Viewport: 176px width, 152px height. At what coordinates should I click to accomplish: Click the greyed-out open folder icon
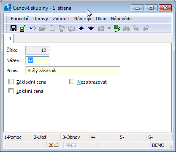click(x=43, y=28)
